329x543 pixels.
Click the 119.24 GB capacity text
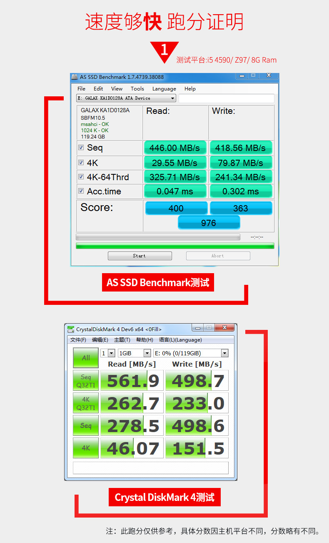93,137
